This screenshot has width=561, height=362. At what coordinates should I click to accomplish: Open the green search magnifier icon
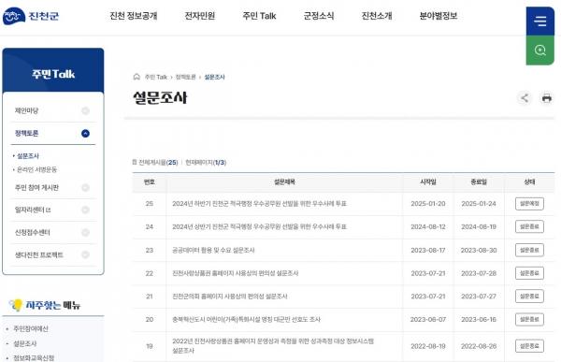click(539, 51)
